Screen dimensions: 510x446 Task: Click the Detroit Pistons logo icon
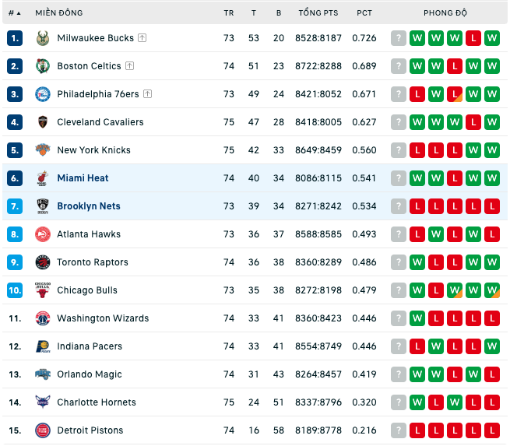43,430
